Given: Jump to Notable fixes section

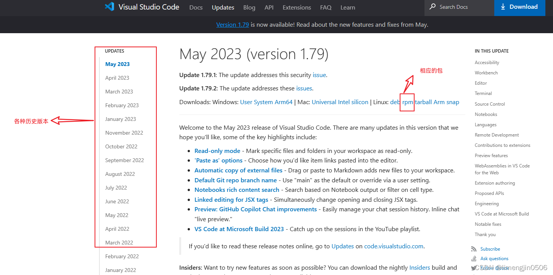Looking at the screenshot, I should click(x=488, y=224).
